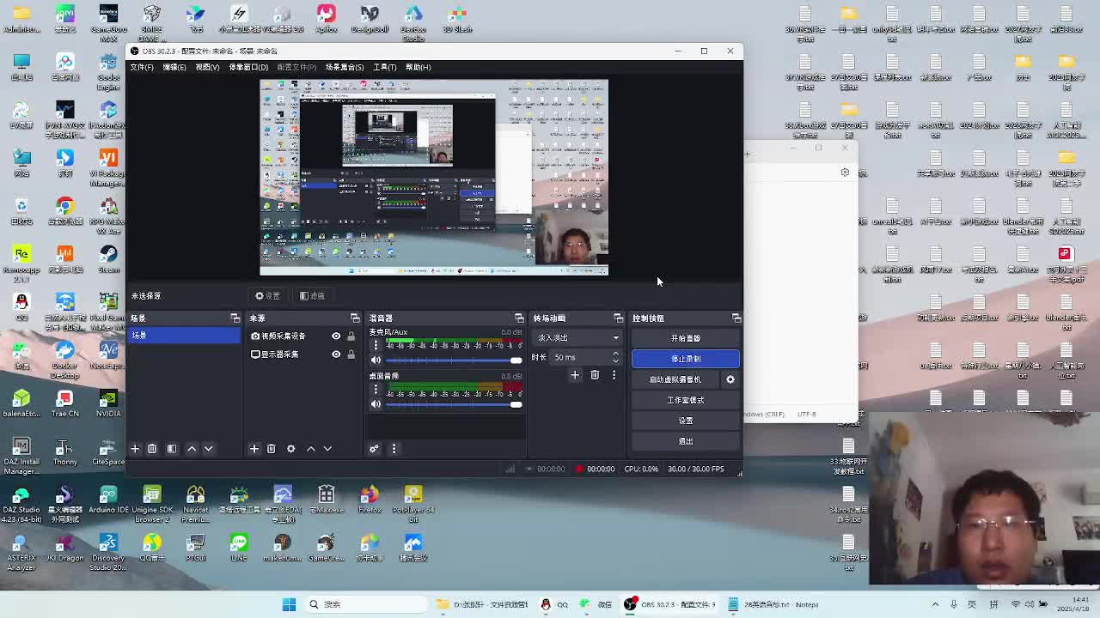This screenshot has height=618, width=1100.
Task: Open the 工具(T) menu
Action: point(384,67)
